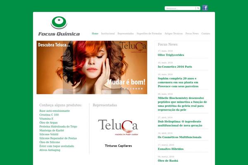Open the Óleo de Baobá article
Viewport: 248px width, 165px height.
[168, 160]
